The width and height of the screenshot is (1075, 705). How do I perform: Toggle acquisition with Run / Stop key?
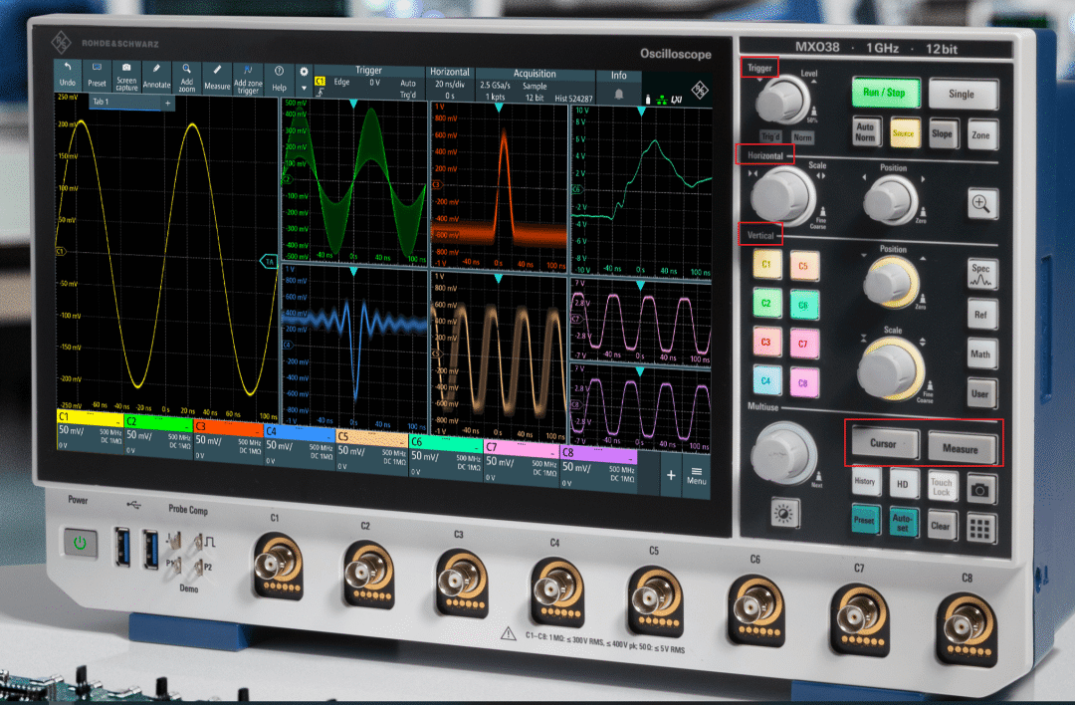885,93
